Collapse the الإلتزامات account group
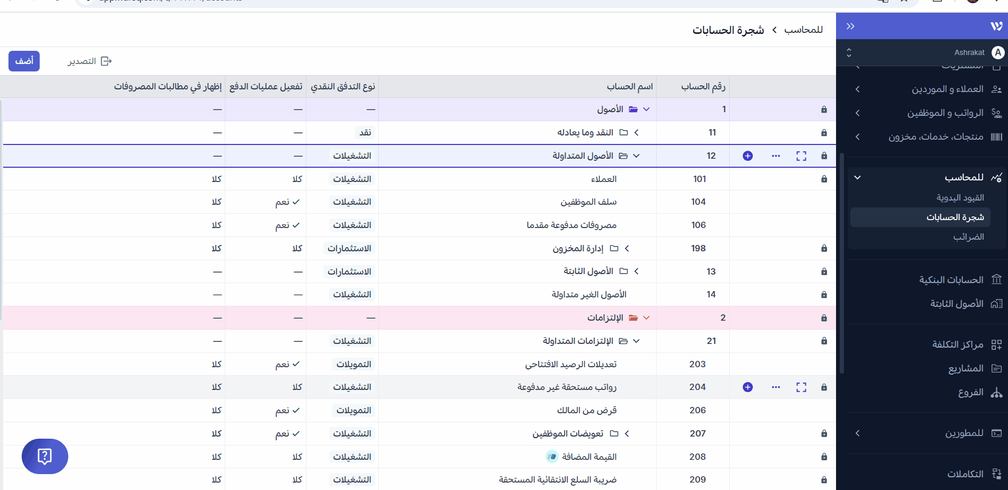Screen dimensions: 1008x490 646,318
